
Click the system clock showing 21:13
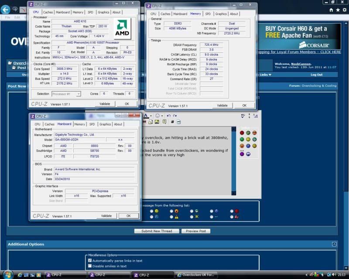click(342, 275)
